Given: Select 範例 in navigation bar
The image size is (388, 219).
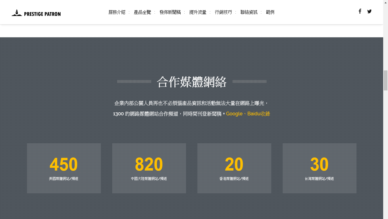Looking at the screenshot, I should coord(270,12).
